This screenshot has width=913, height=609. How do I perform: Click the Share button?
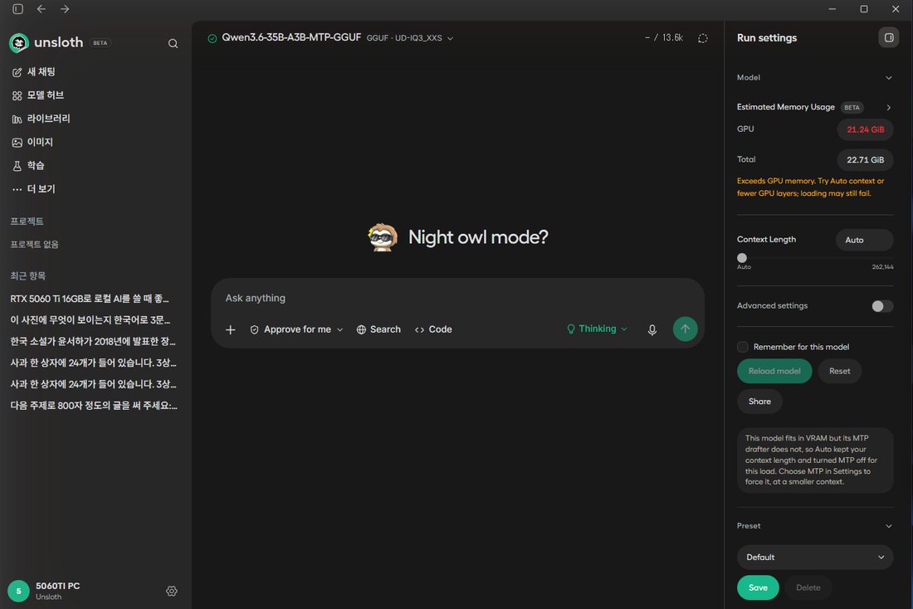click(x=759, y=401)
